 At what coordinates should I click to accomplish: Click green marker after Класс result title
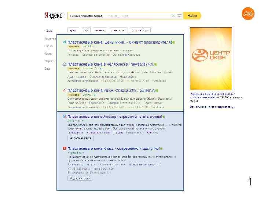161,148
